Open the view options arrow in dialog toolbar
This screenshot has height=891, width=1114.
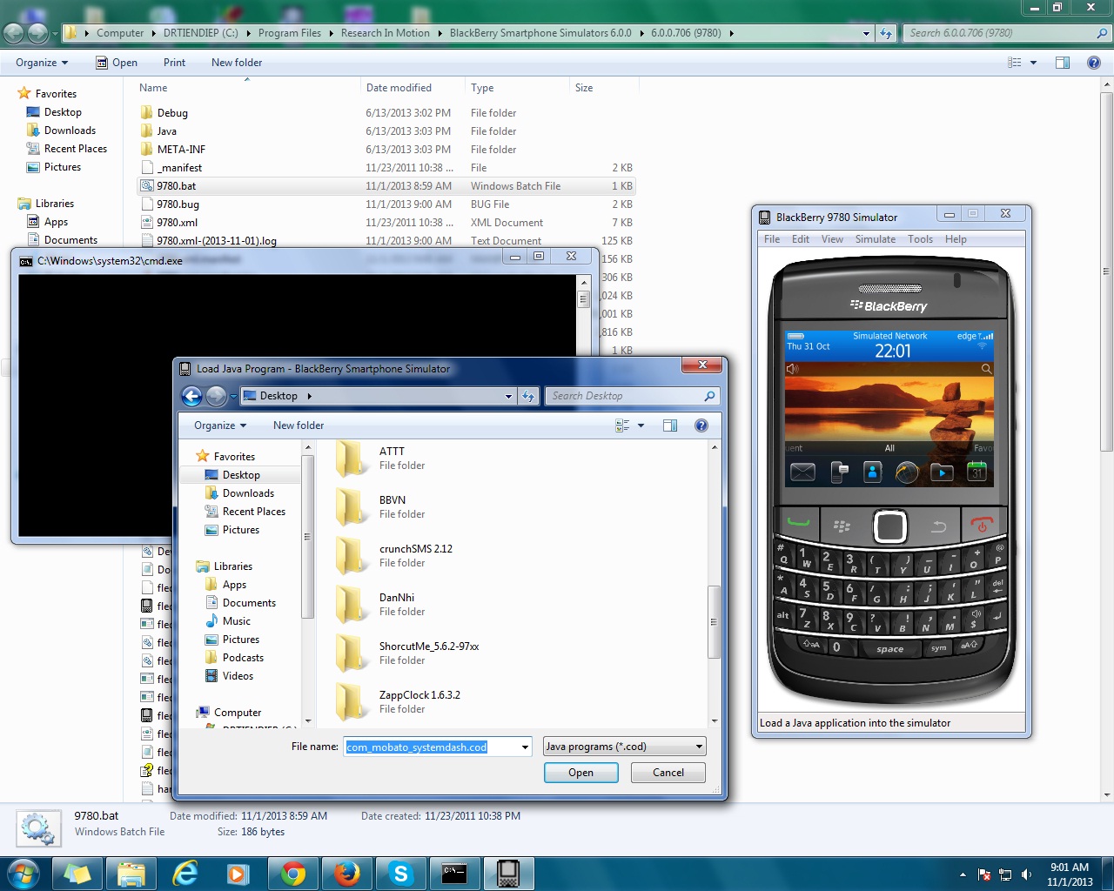coord(641,425)
